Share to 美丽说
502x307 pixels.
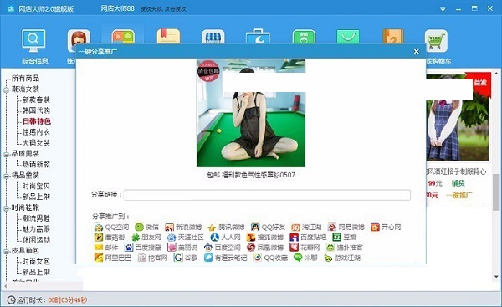(182, 248)
